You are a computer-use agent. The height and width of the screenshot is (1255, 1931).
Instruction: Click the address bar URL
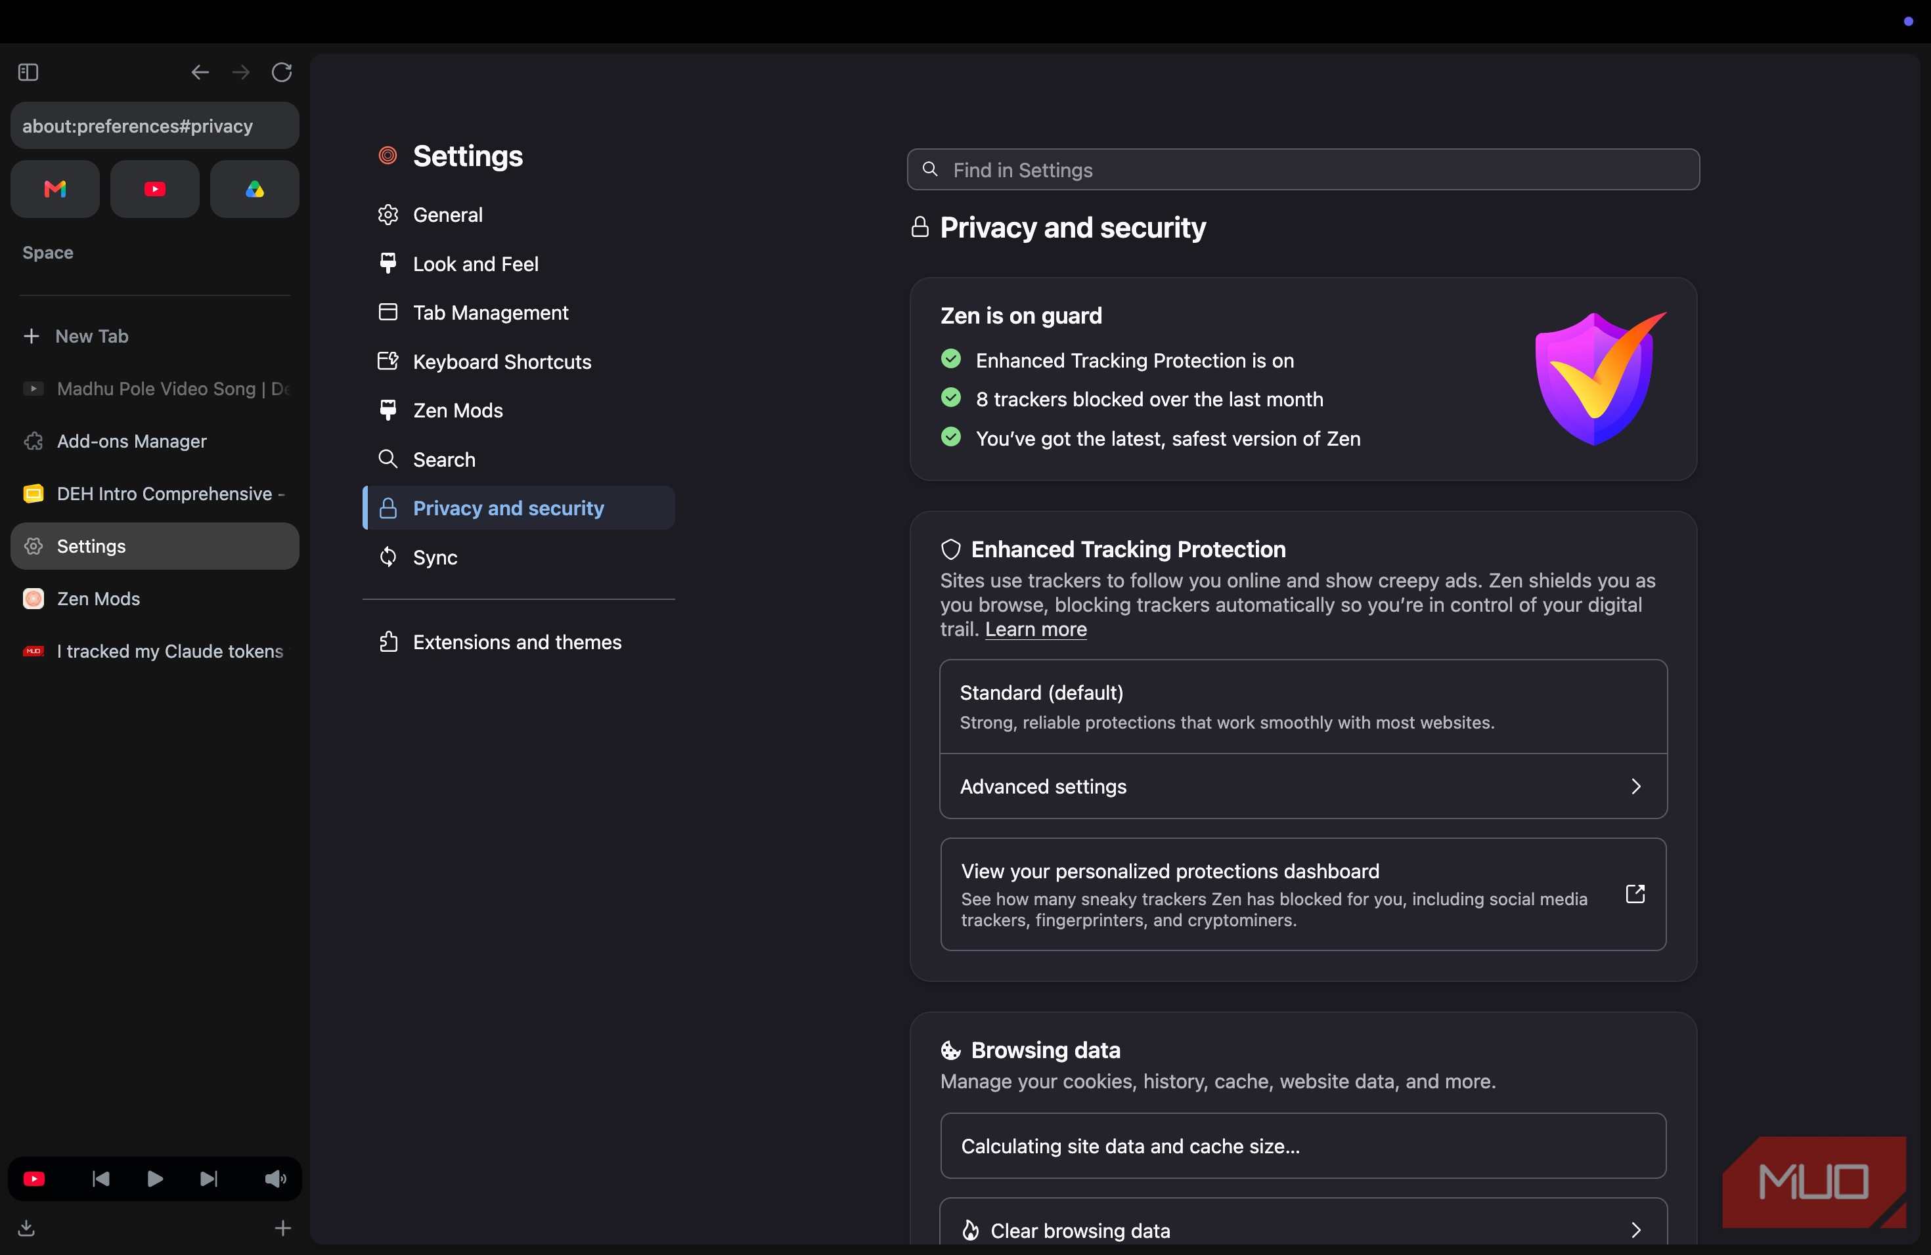(x=154, y=125)
